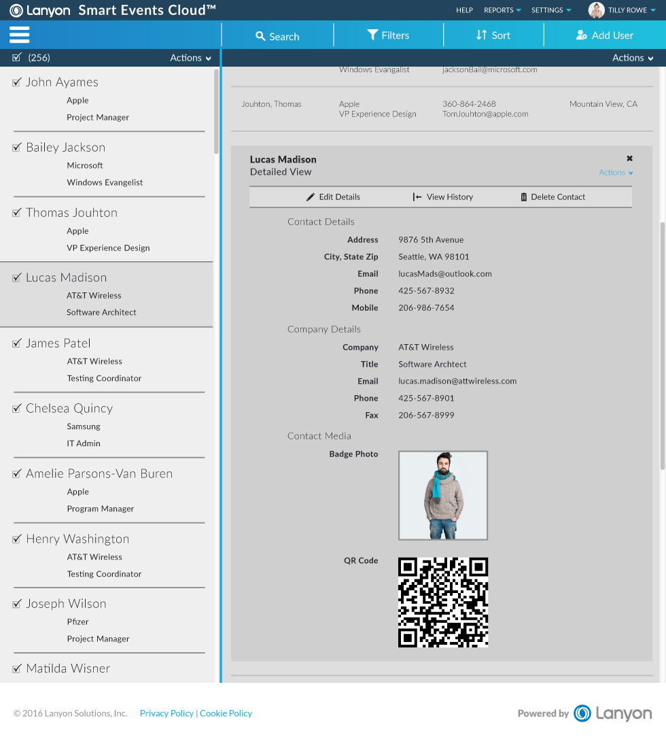Screen dimensions: 666x744
Task: Click Edit Details button
Action: coord(333,197)
